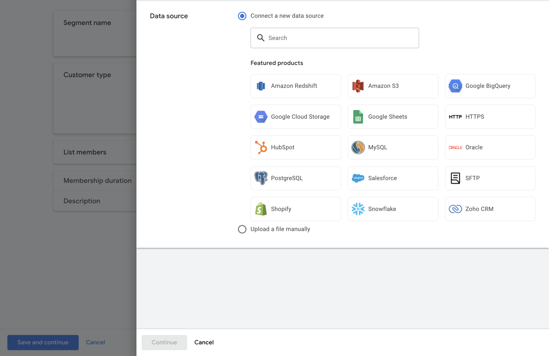Select Upload a file manually option

tap(242, 229)
